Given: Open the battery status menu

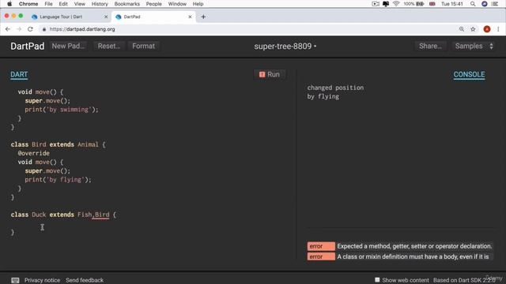Looking at the screenshot, I should click(413, 4).
